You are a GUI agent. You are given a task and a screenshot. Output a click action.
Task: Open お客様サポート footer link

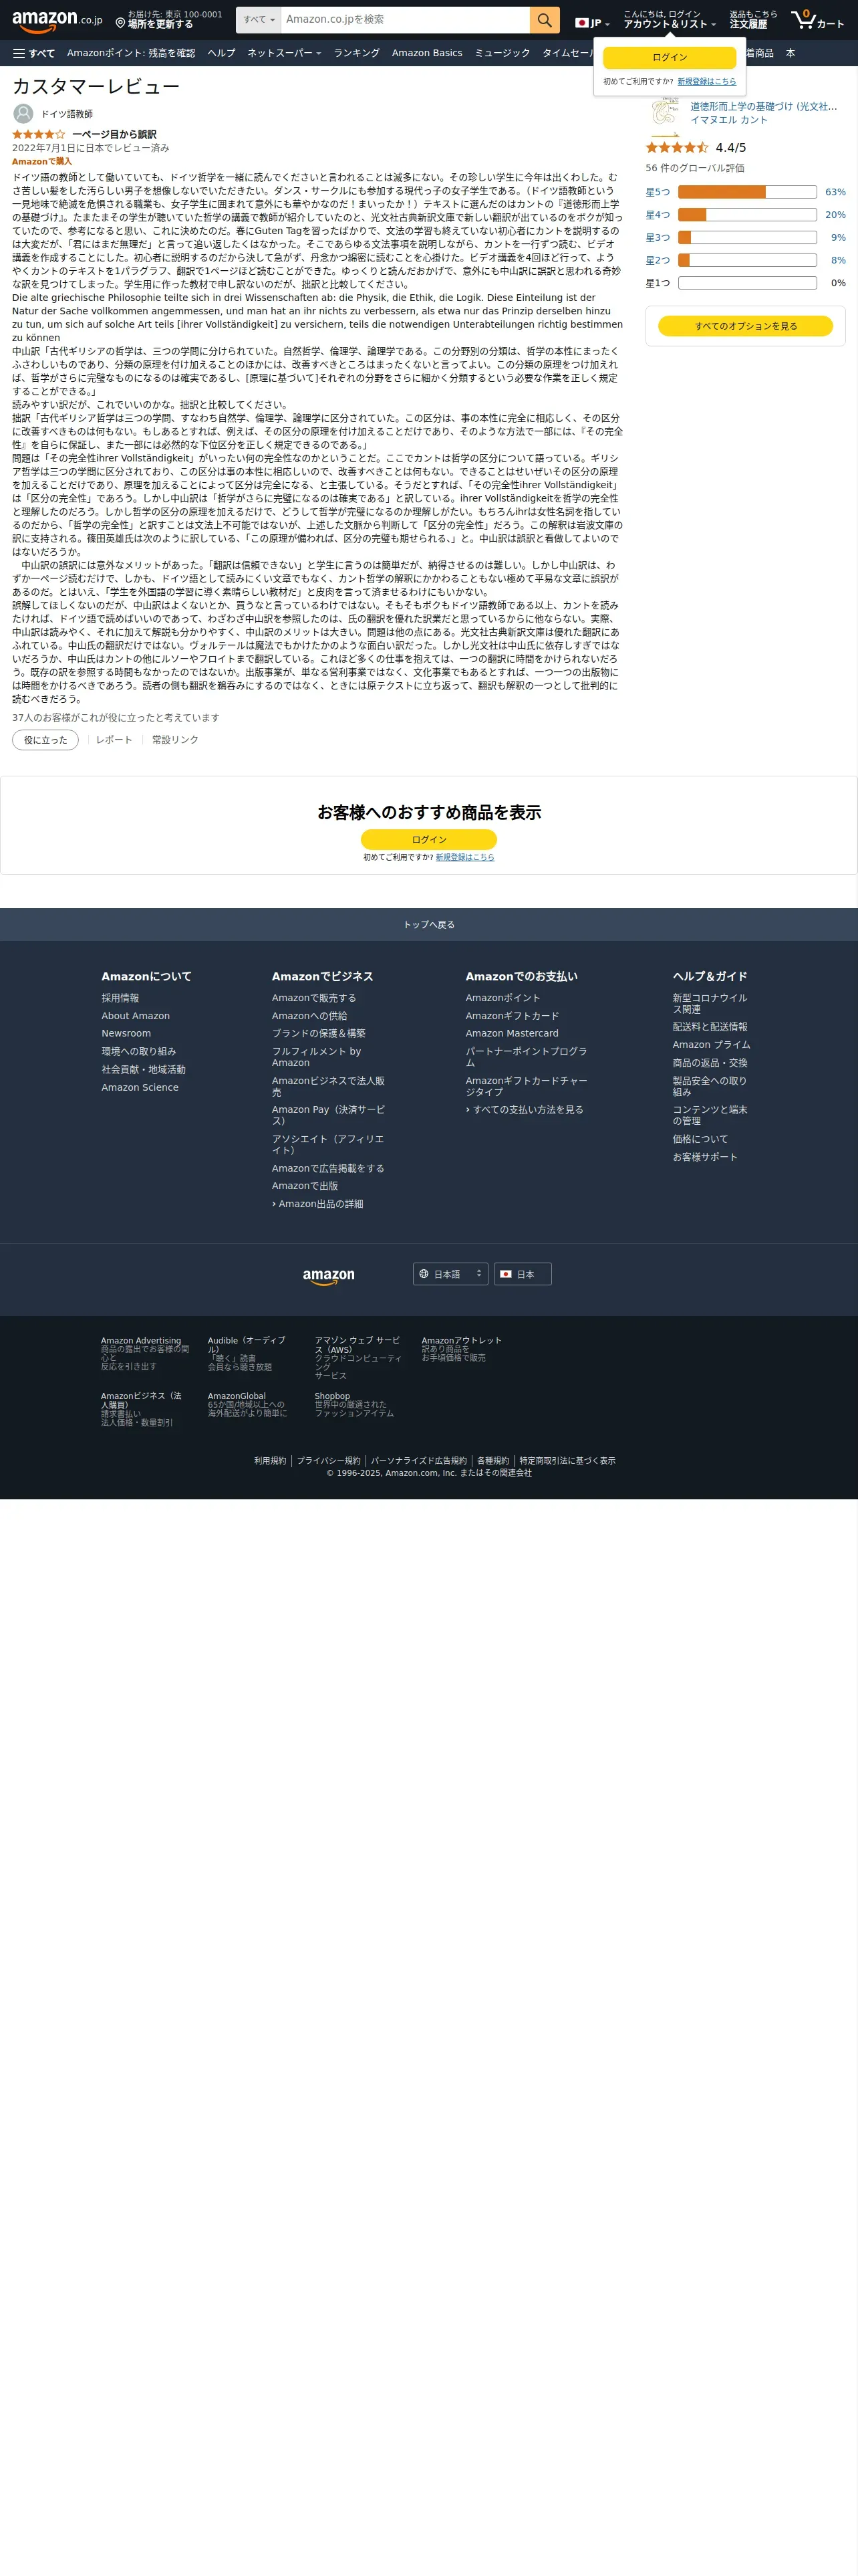coord(705,1157)
